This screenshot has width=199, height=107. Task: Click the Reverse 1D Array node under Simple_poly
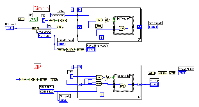coord(71,50)
